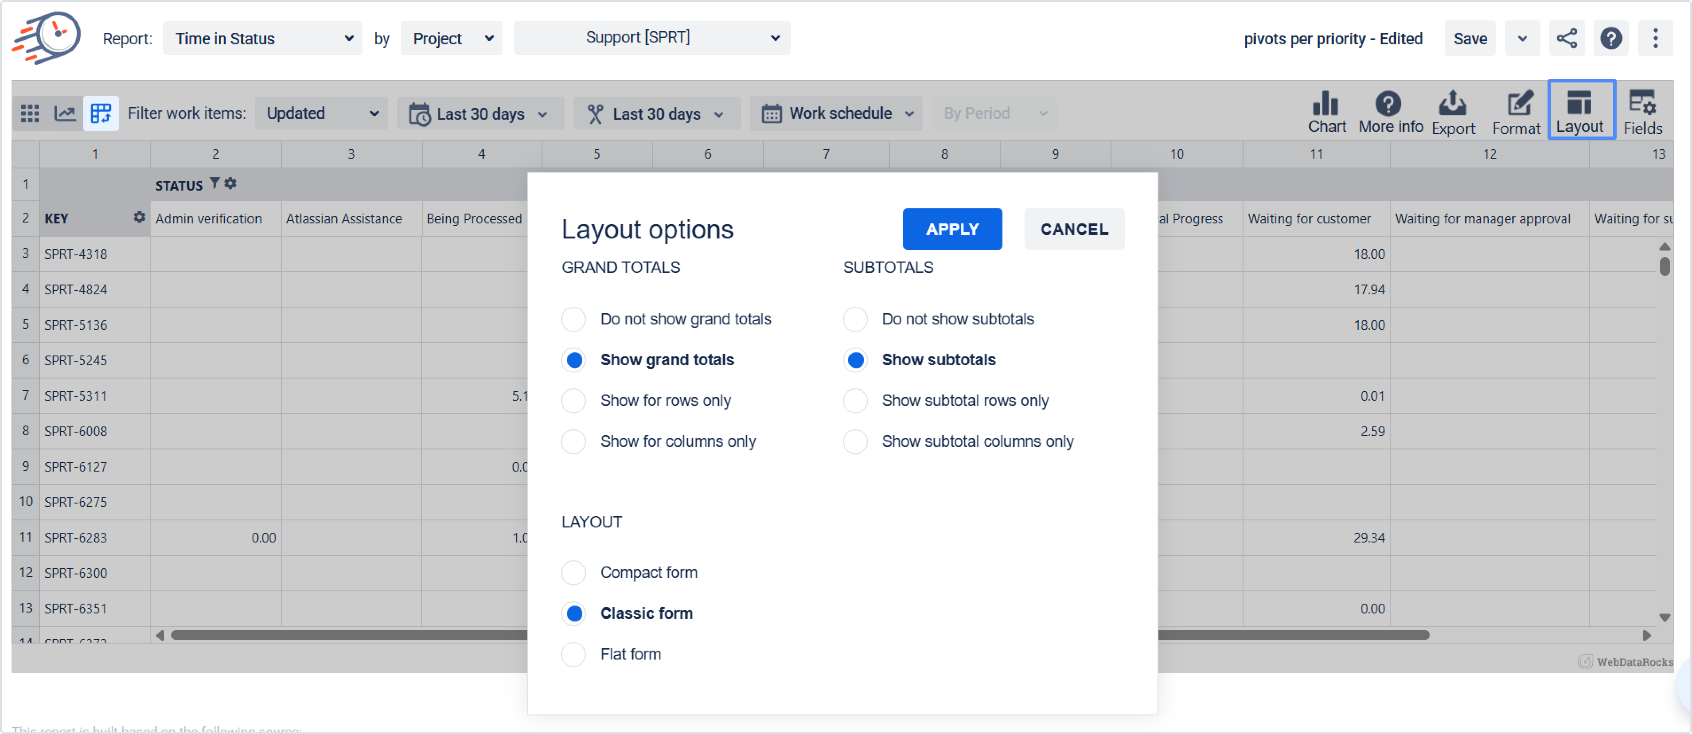
Task: Switch to line graph view icon
Action: (65, 113)
